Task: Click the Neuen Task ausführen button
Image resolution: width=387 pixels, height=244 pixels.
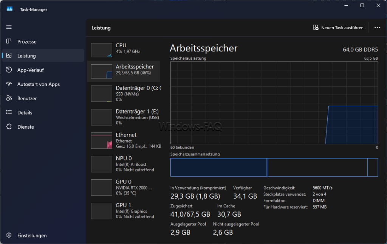Action: coord(338,28)
